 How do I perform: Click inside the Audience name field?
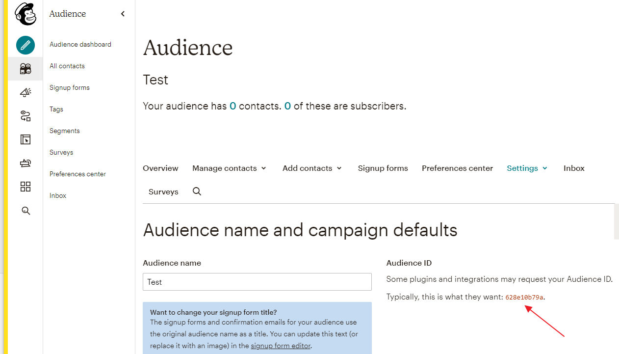(257, 282)
